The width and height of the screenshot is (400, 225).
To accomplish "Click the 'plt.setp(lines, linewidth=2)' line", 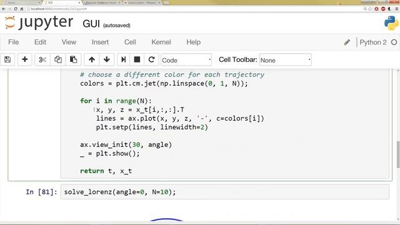I will pyautogui.click(x=152, y=127).
